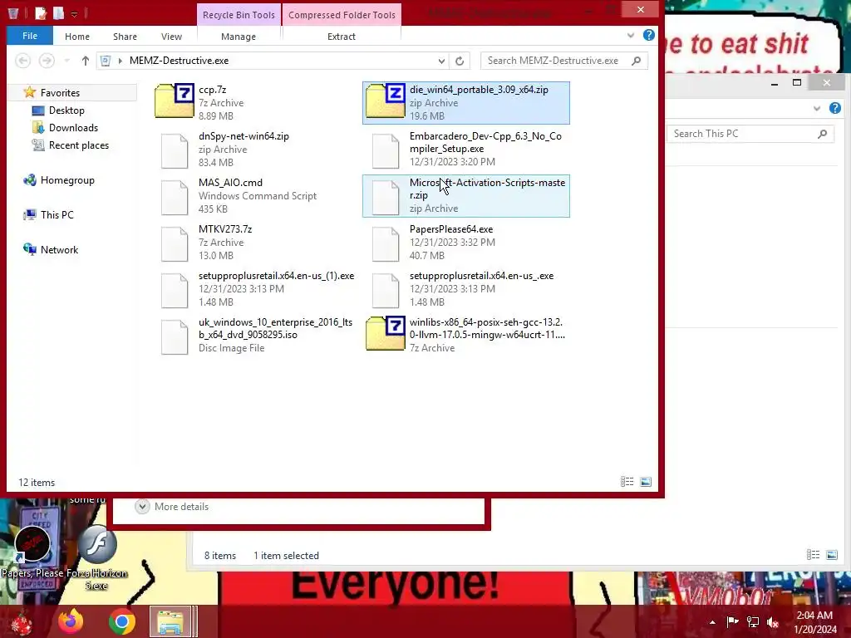Select Microsoft-Activation-Scripts-master.zip file icon
The height and width of the screenshot is (638, 851).
pos(386,197)
